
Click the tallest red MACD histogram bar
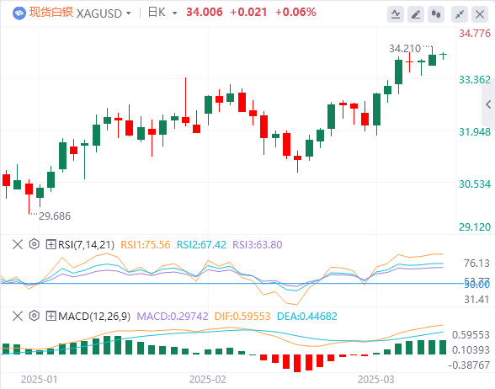coord(297,363)
